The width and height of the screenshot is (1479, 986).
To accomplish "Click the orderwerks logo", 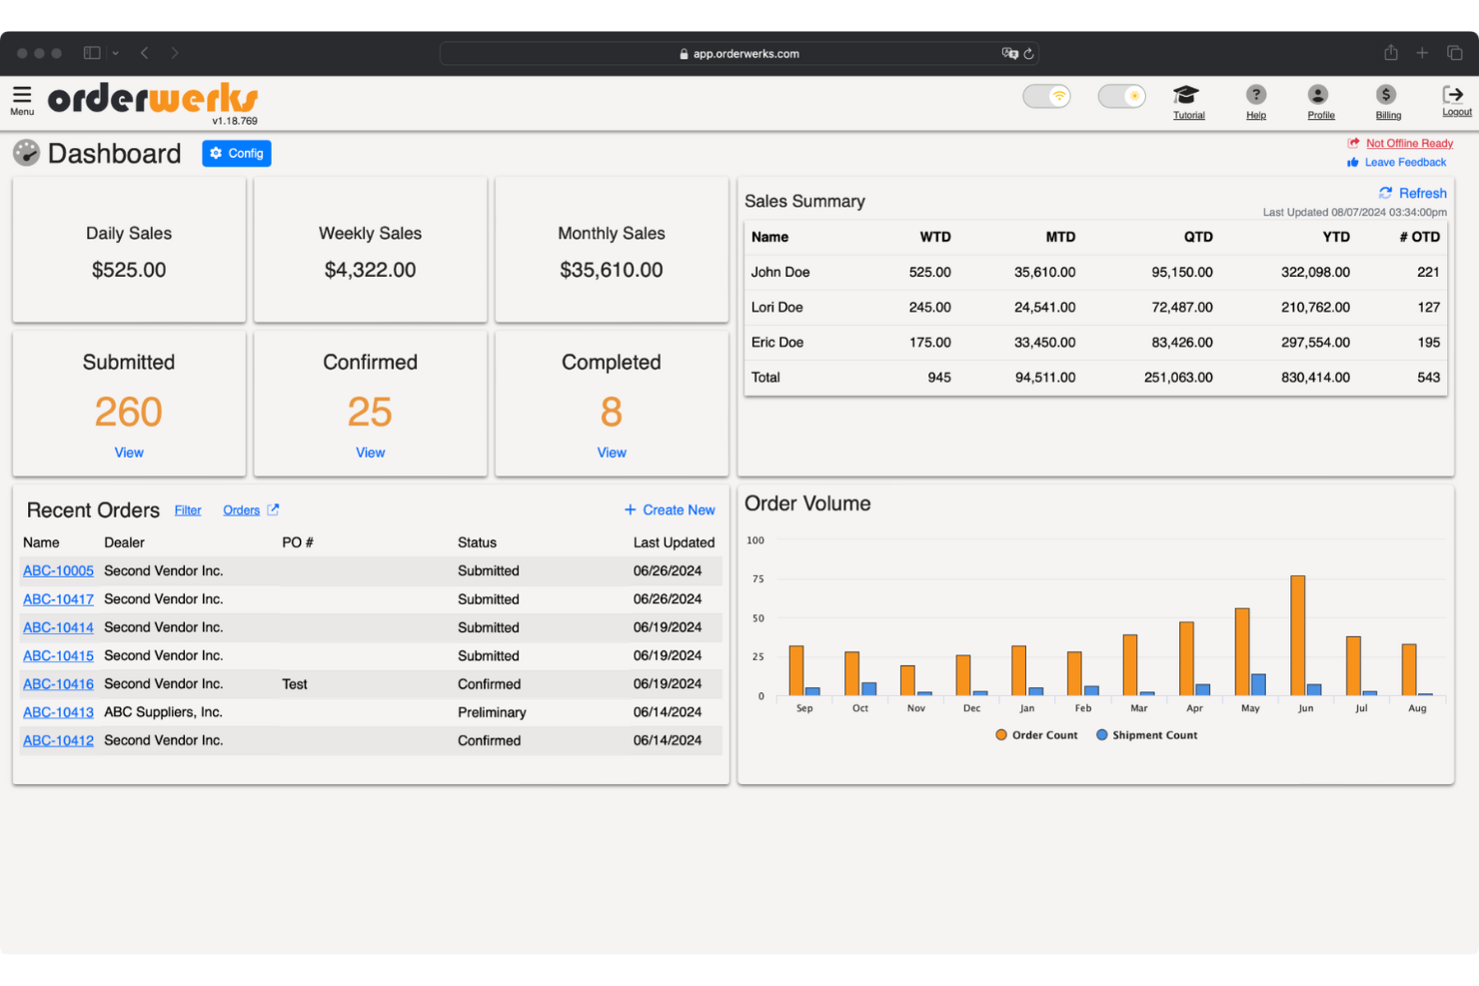I will (x=153, y=100).
